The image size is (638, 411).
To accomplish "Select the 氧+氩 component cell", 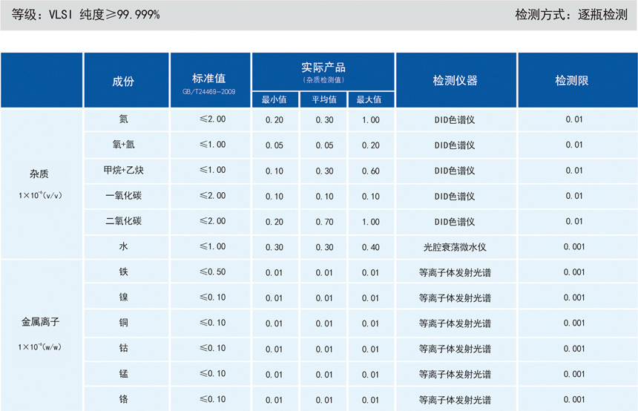I will [x=123, y=145].
